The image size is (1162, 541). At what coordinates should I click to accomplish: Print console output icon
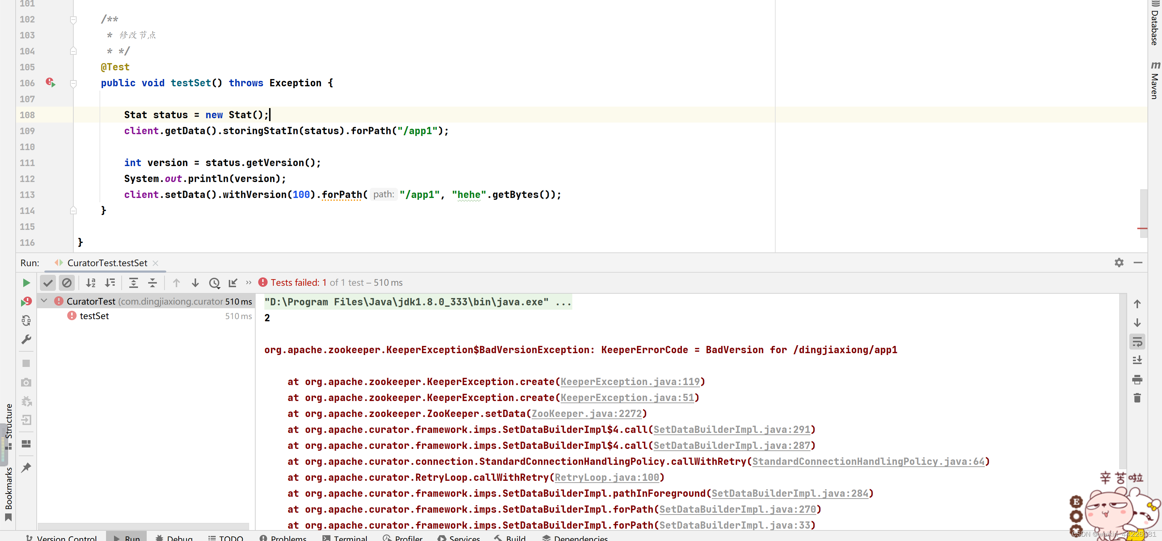1137,380
